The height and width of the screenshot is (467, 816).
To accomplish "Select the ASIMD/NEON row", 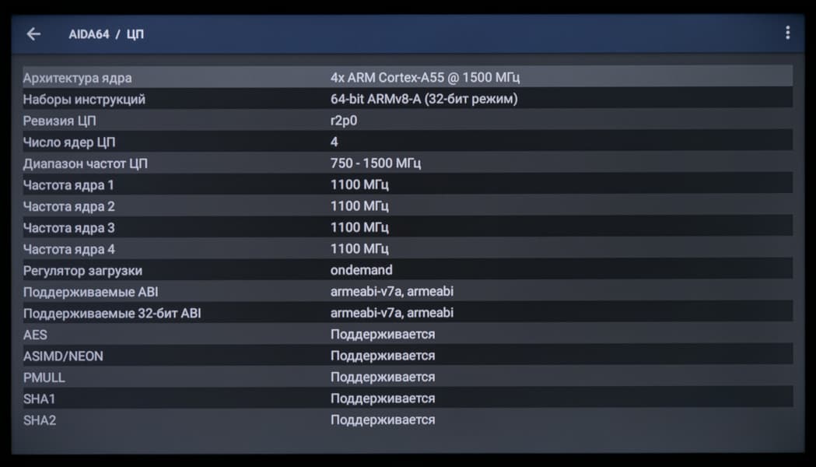I will pyautogui.click(x=408, y=356).
